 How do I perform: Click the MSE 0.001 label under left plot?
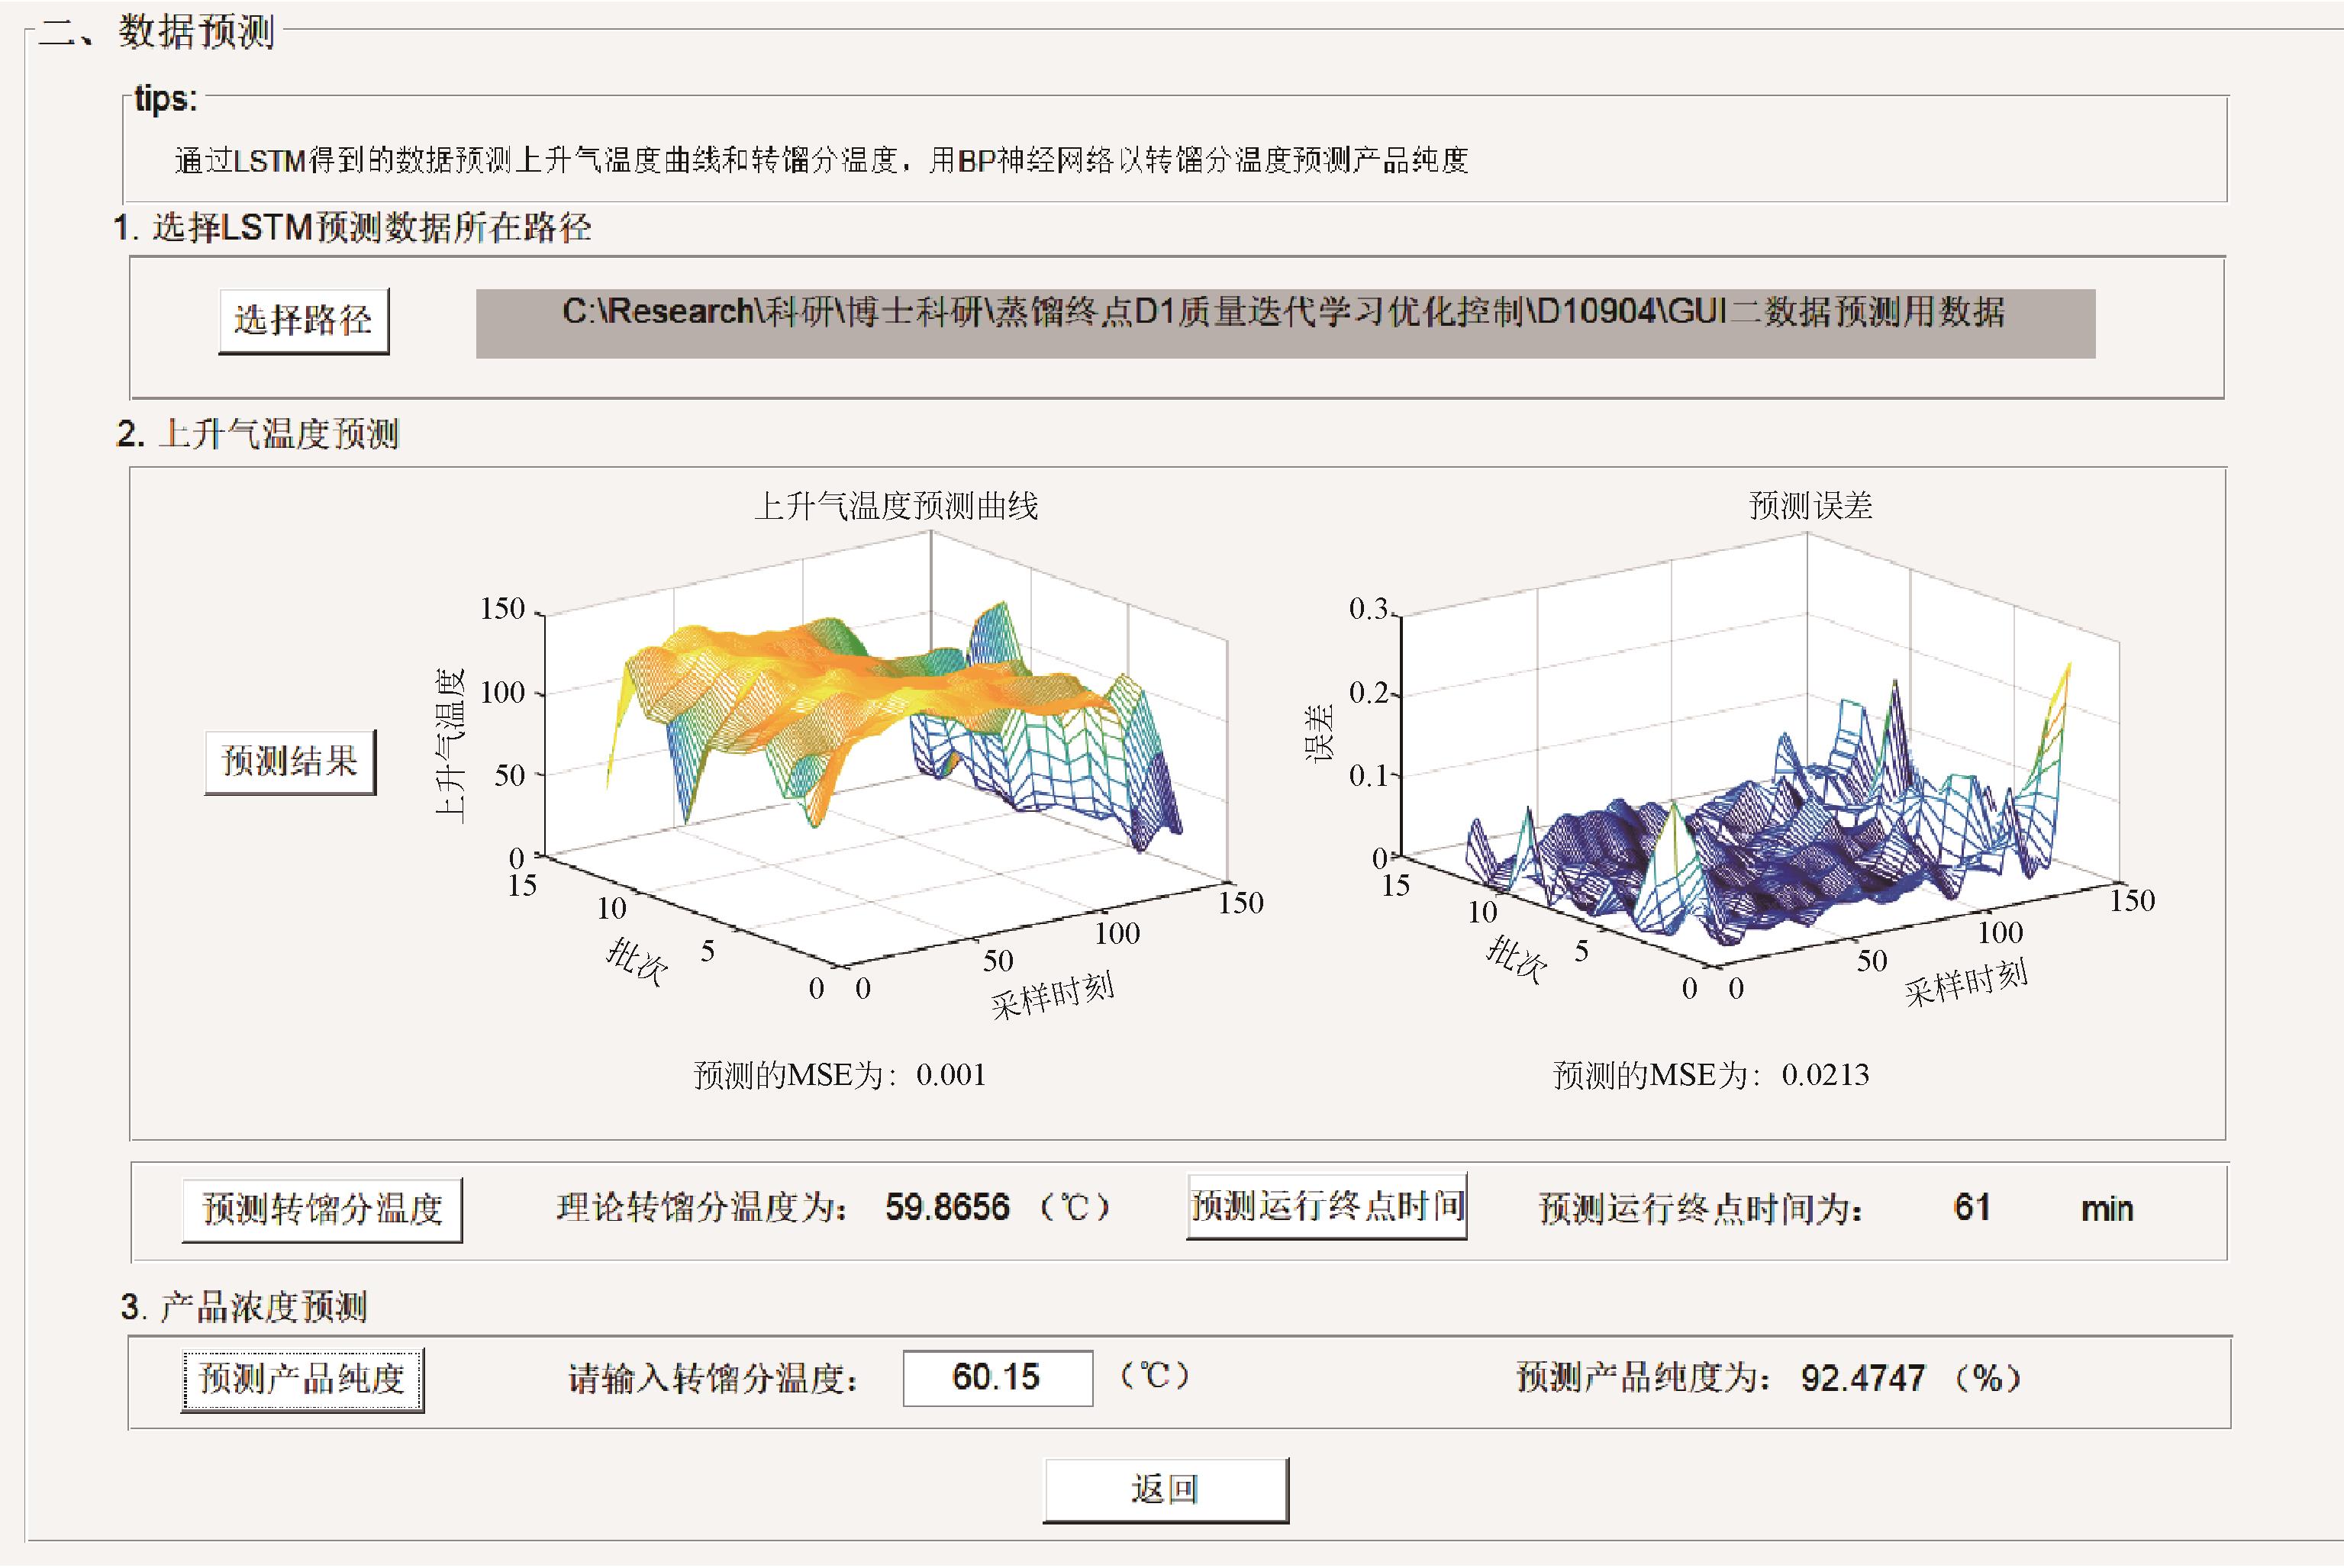[x=840, y=1075]
